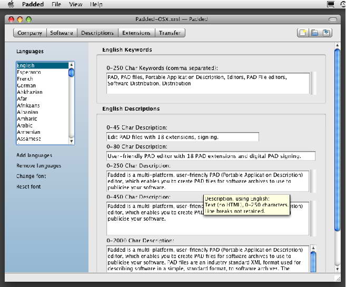Click in the 0-2000 char description field
Screen dimensions: 346x287
click(x=208, y=259)
